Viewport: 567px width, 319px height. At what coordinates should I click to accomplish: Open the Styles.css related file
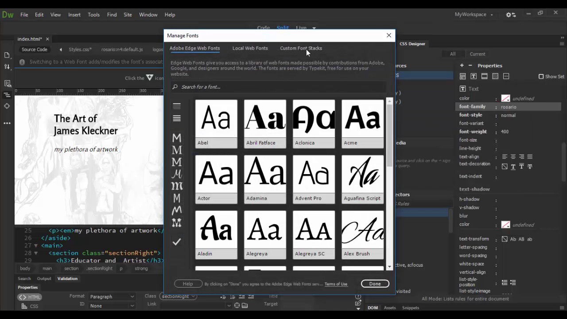coord(80,50)
